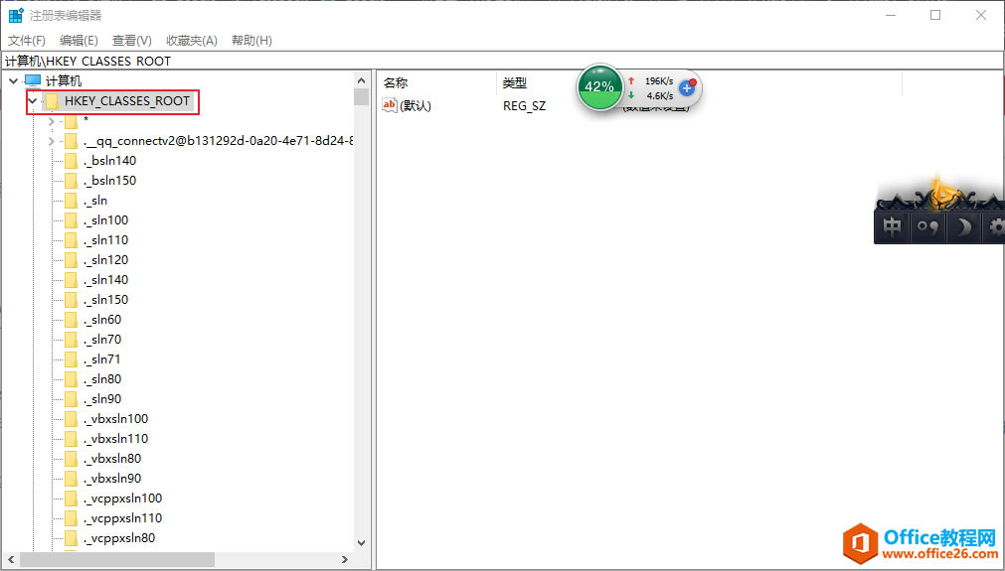1005x571 pixels.
Task: Expand the * key node
Action: (x=52, y=121)
